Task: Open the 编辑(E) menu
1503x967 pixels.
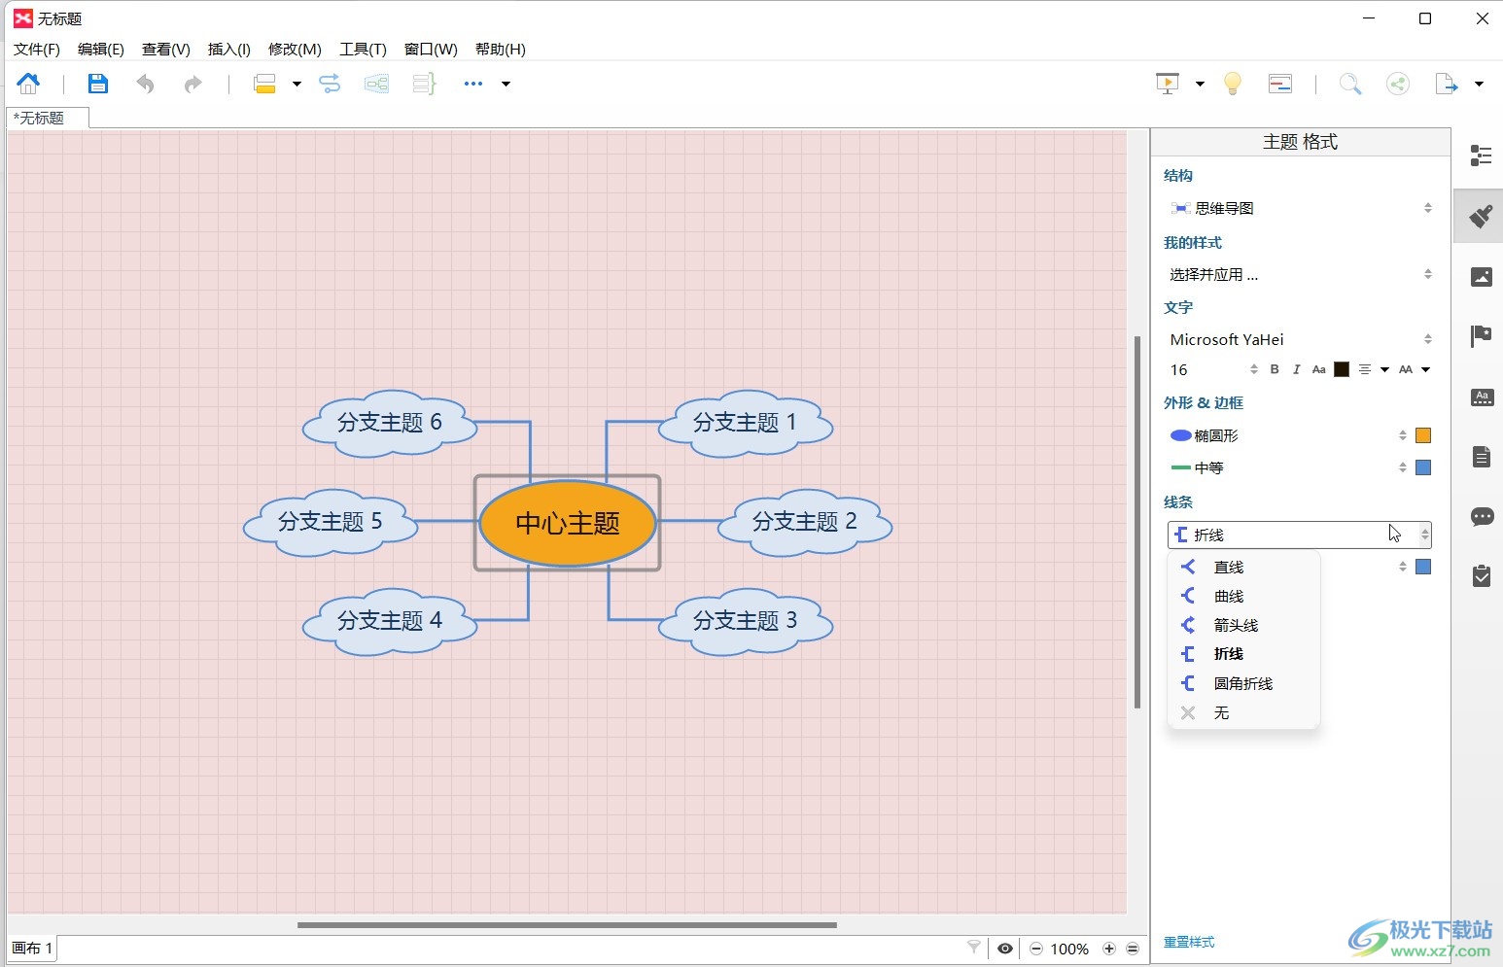Action: [x=101, y=50]
